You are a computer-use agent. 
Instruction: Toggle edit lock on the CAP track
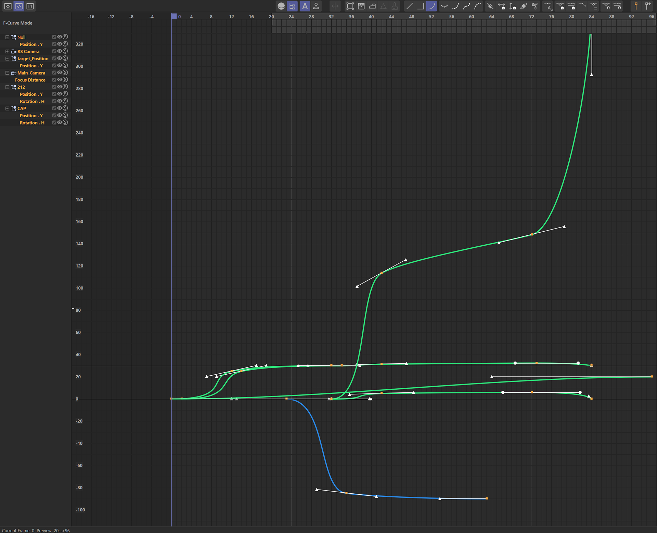(54, 108)
